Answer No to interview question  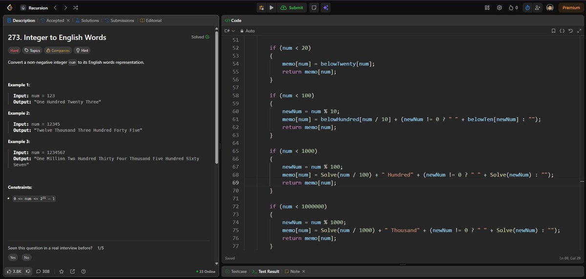pos(26,258)
